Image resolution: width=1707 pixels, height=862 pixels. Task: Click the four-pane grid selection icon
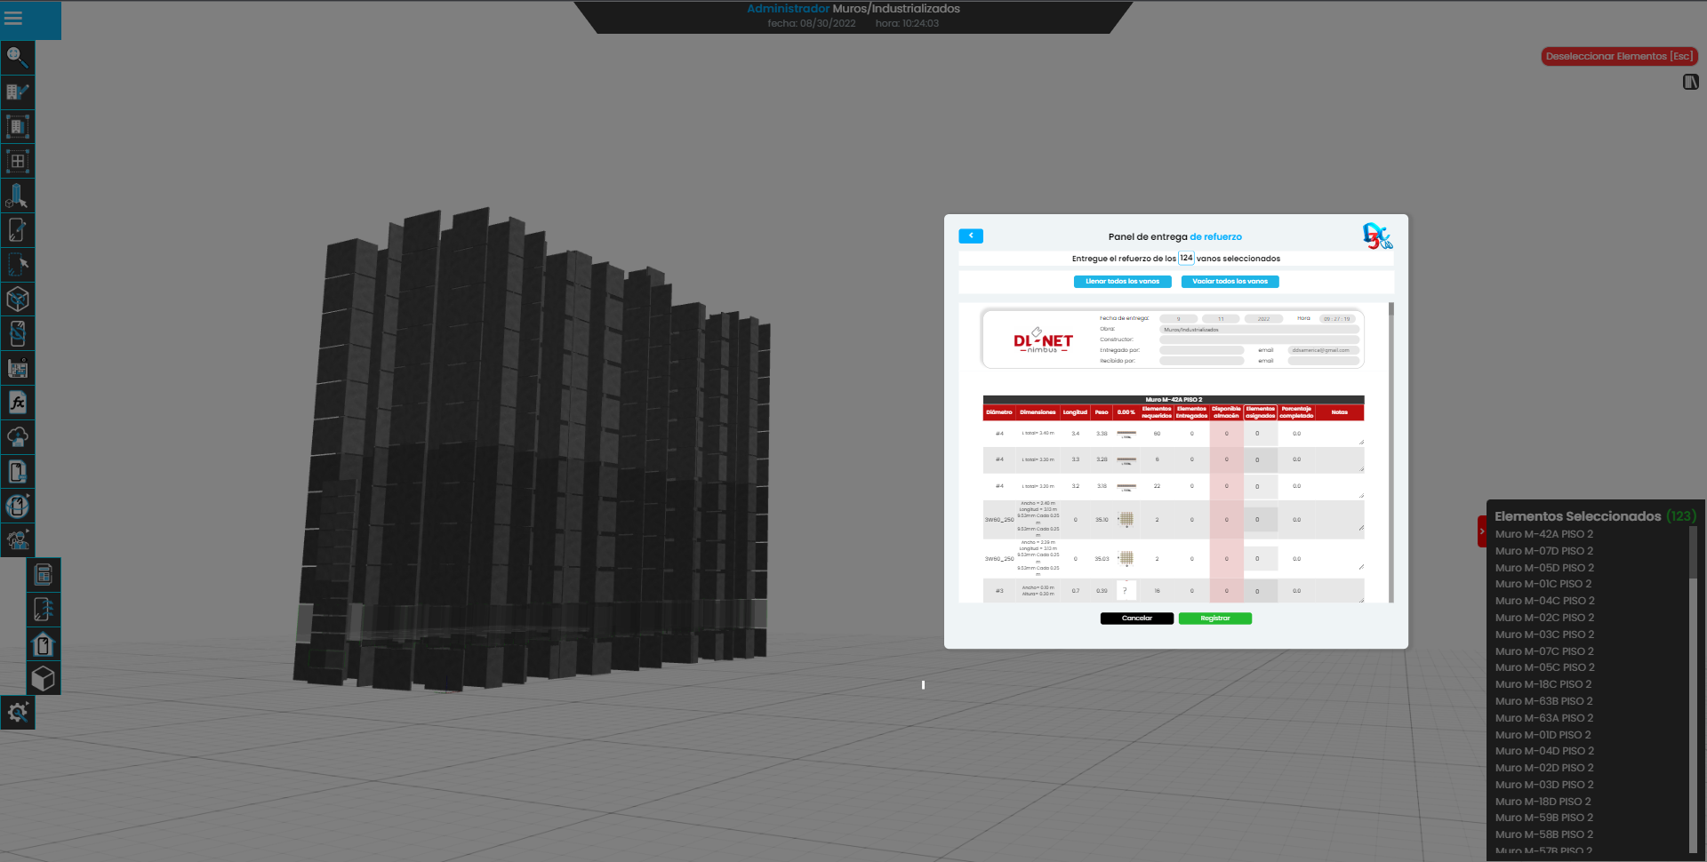click(18, 162)
